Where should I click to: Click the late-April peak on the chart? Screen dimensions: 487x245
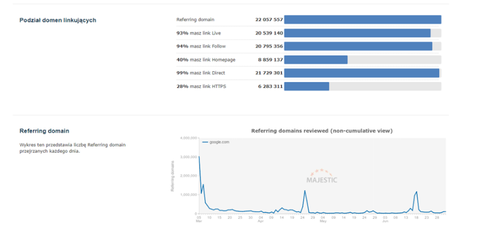click(x=304, y=191)
